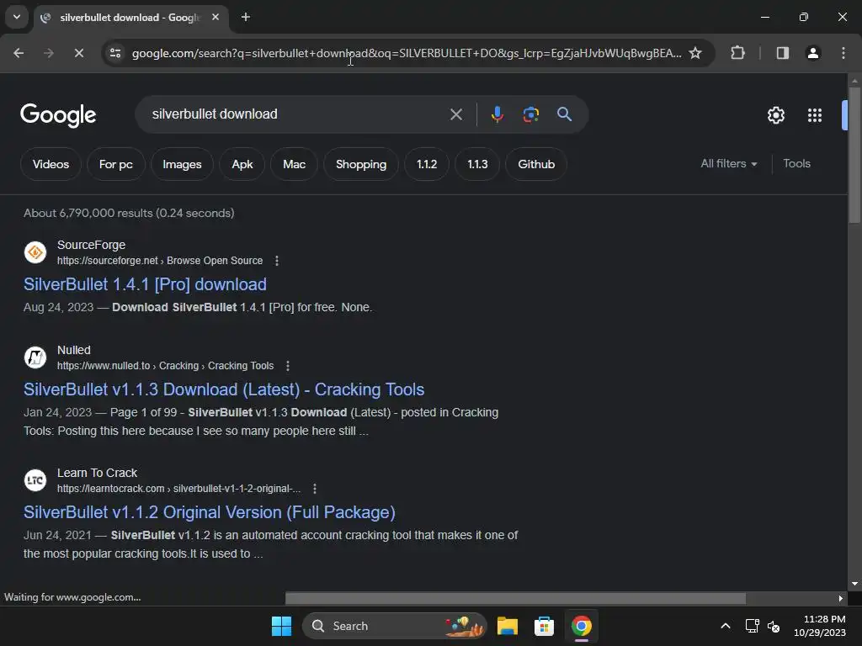
Task: Filter results by Videos
Action: [x=51, y=164]
